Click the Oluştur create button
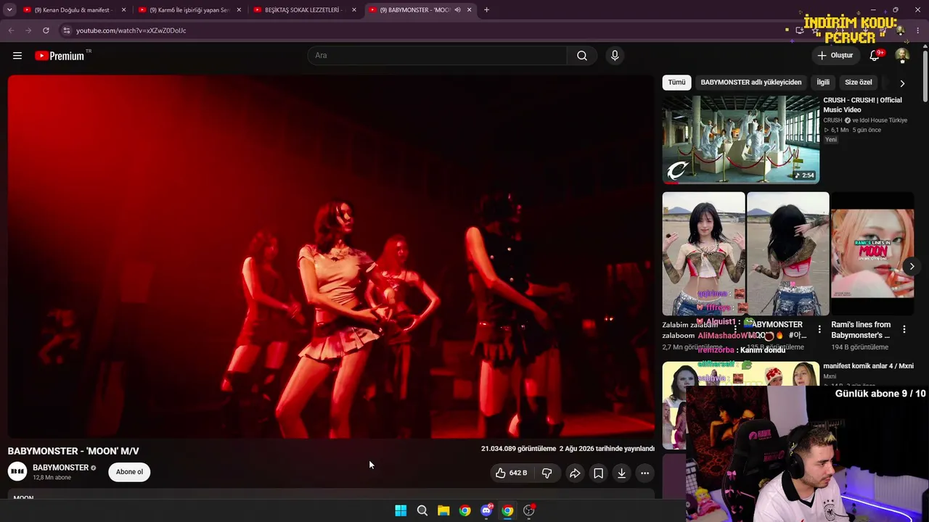Viewport: 929px width, 522px height. pos(835,56)
